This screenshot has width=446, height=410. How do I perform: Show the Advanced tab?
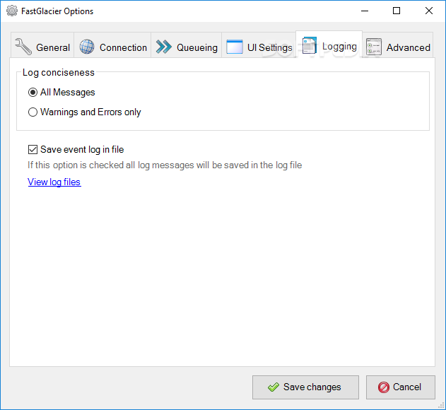[398, 45]
